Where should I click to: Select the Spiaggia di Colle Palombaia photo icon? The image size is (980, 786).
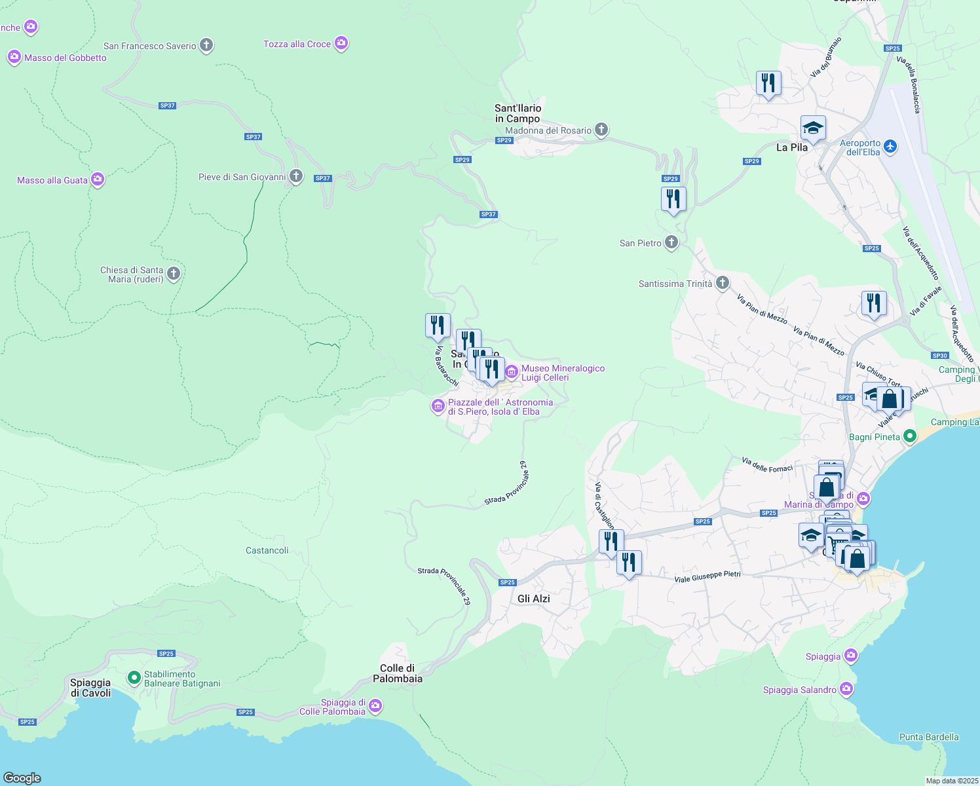pos(374,706)
